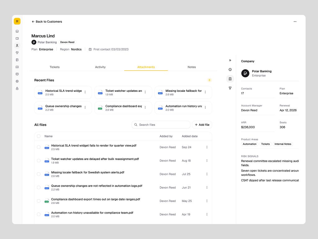Click the Internal Notes product area tag
318x239 pixels.
pos(283,144)
